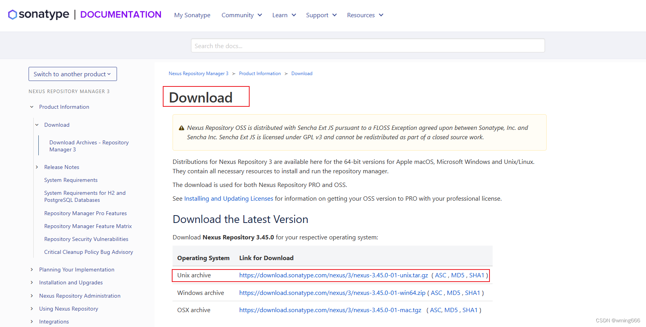Click the warning triangle icon in notice
The image size is (646, 327).
coord(182,128)
